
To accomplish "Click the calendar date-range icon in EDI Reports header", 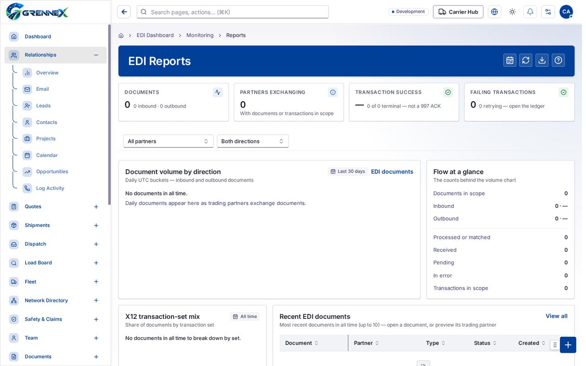I will pyautogui.click(x=510, y=60).
